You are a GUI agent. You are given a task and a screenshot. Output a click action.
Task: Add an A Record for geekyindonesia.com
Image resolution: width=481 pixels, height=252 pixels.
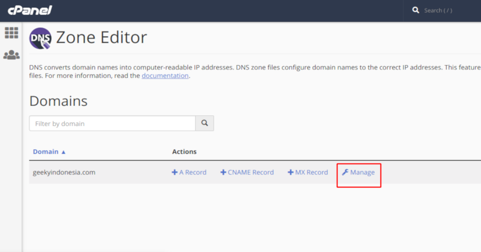pyautogui.click(x=189, y=172)
